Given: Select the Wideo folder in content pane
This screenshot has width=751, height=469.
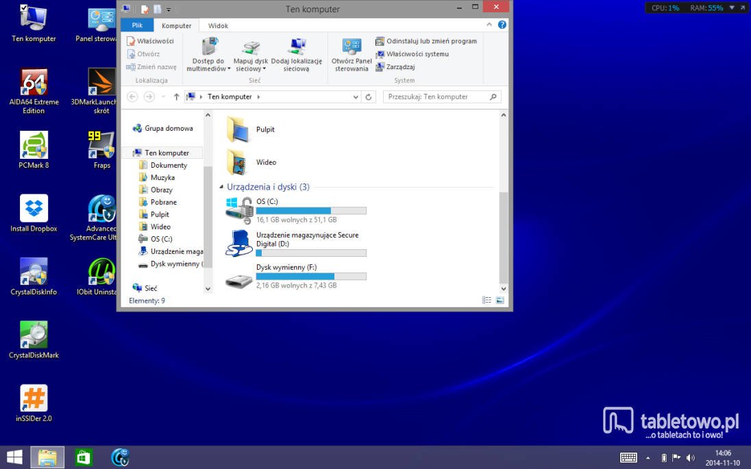Looking at the screenshot, I should [251, 162].
